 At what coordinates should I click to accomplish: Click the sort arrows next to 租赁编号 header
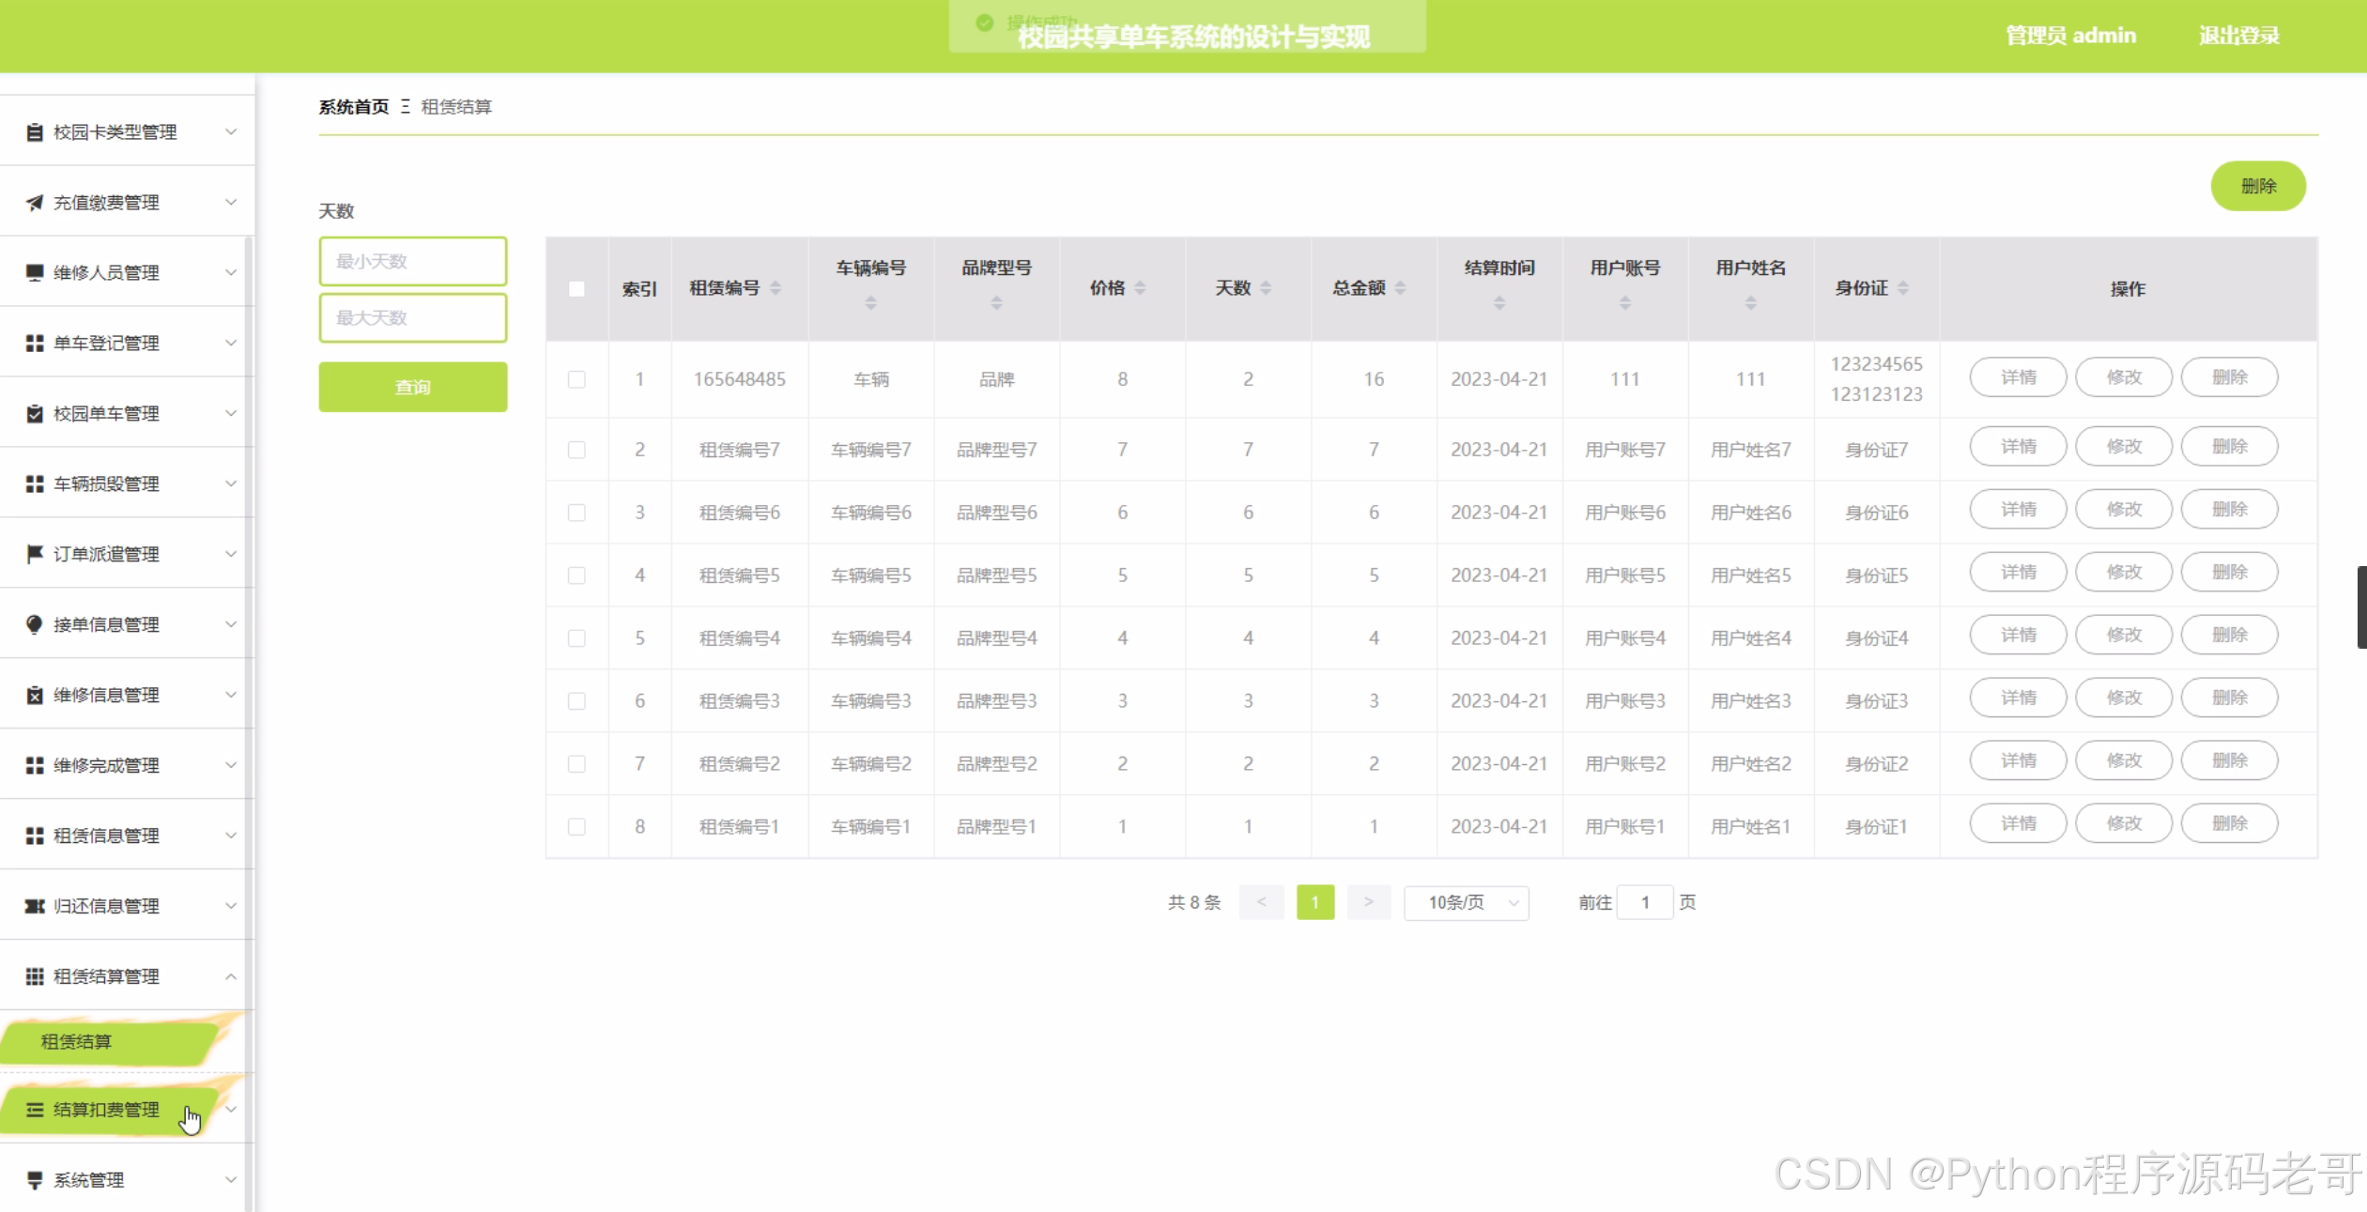(776, 288)
